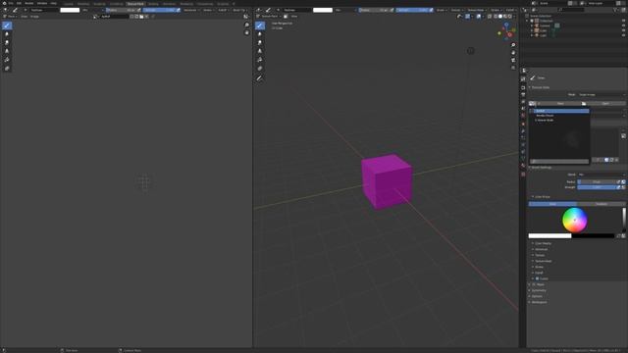Screen dimensions: 628x353
Task: Click the image editor pan hand icon
Action: point(246,32)
